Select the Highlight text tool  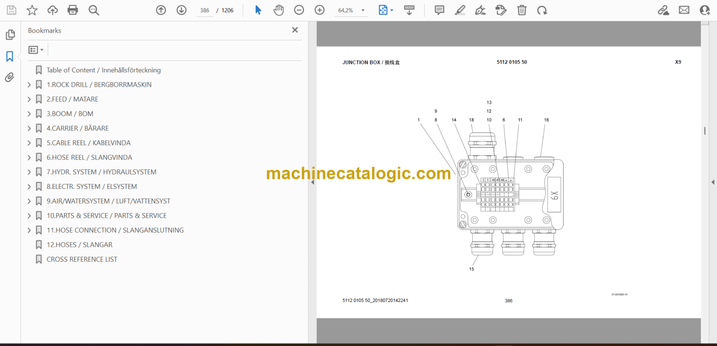click(x=460, y=10)
